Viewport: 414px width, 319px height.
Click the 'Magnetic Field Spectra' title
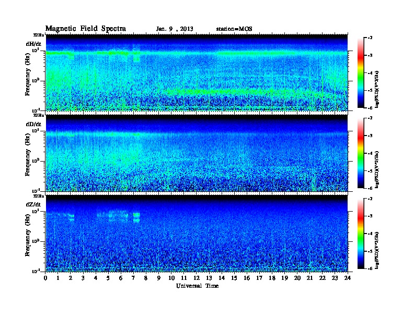tap(86, 29)
